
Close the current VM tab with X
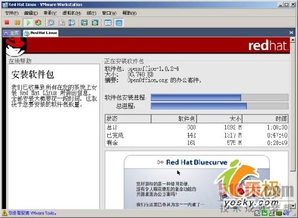291,33
